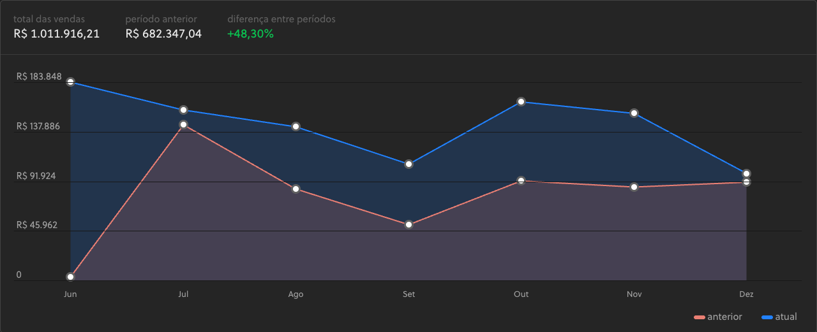Toggle the atual series in the legend
The image size is (817, 332).
[779, 317]
